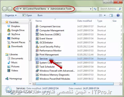The width and height of the screenshot is (124, 97).
Task: Sort by the Date modified column header
Action: point(85,21)
